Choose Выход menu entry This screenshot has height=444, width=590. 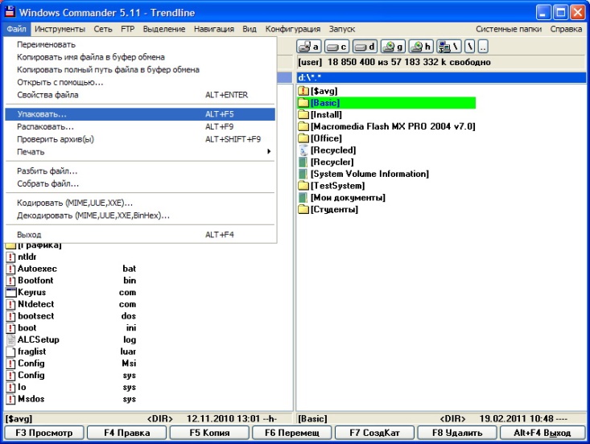(x=140, y=235)
